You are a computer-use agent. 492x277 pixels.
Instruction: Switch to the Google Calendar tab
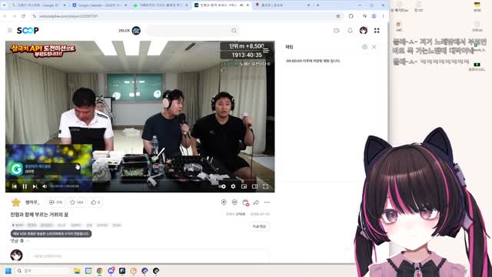tap(99, 5)
